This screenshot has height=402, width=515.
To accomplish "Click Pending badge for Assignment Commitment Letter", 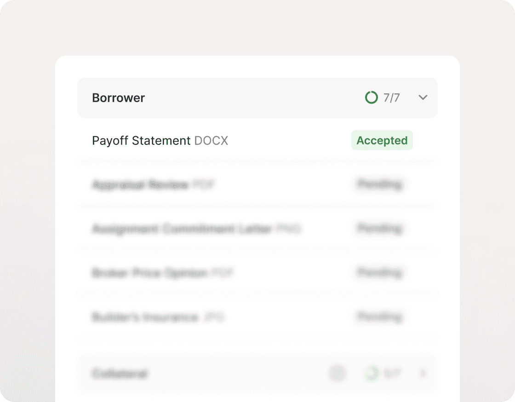I will [380, 229].
